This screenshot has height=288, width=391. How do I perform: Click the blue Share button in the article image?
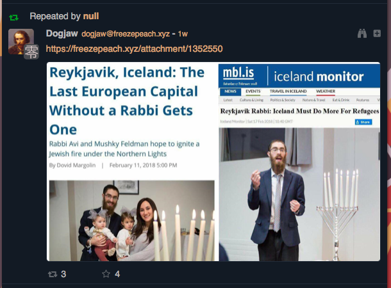click(363, 122)
